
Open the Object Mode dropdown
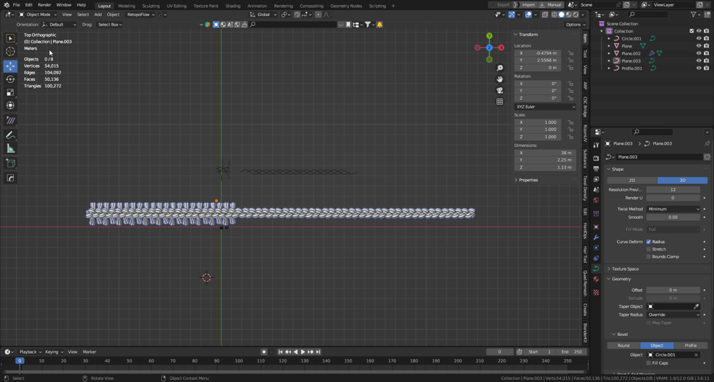(38, 15)
